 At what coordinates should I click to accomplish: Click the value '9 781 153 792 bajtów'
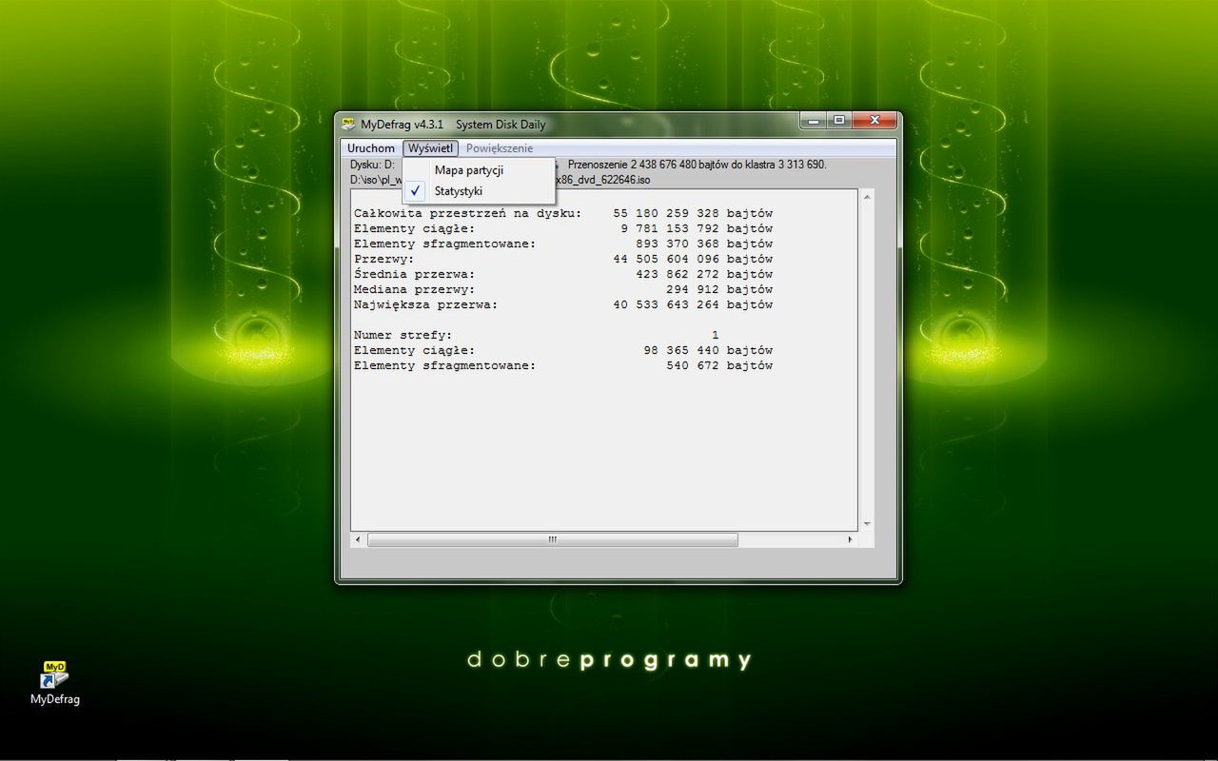pos(697,228)
